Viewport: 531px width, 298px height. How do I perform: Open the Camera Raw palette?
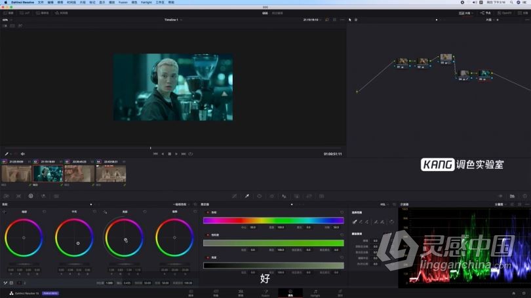pos(6,196)
